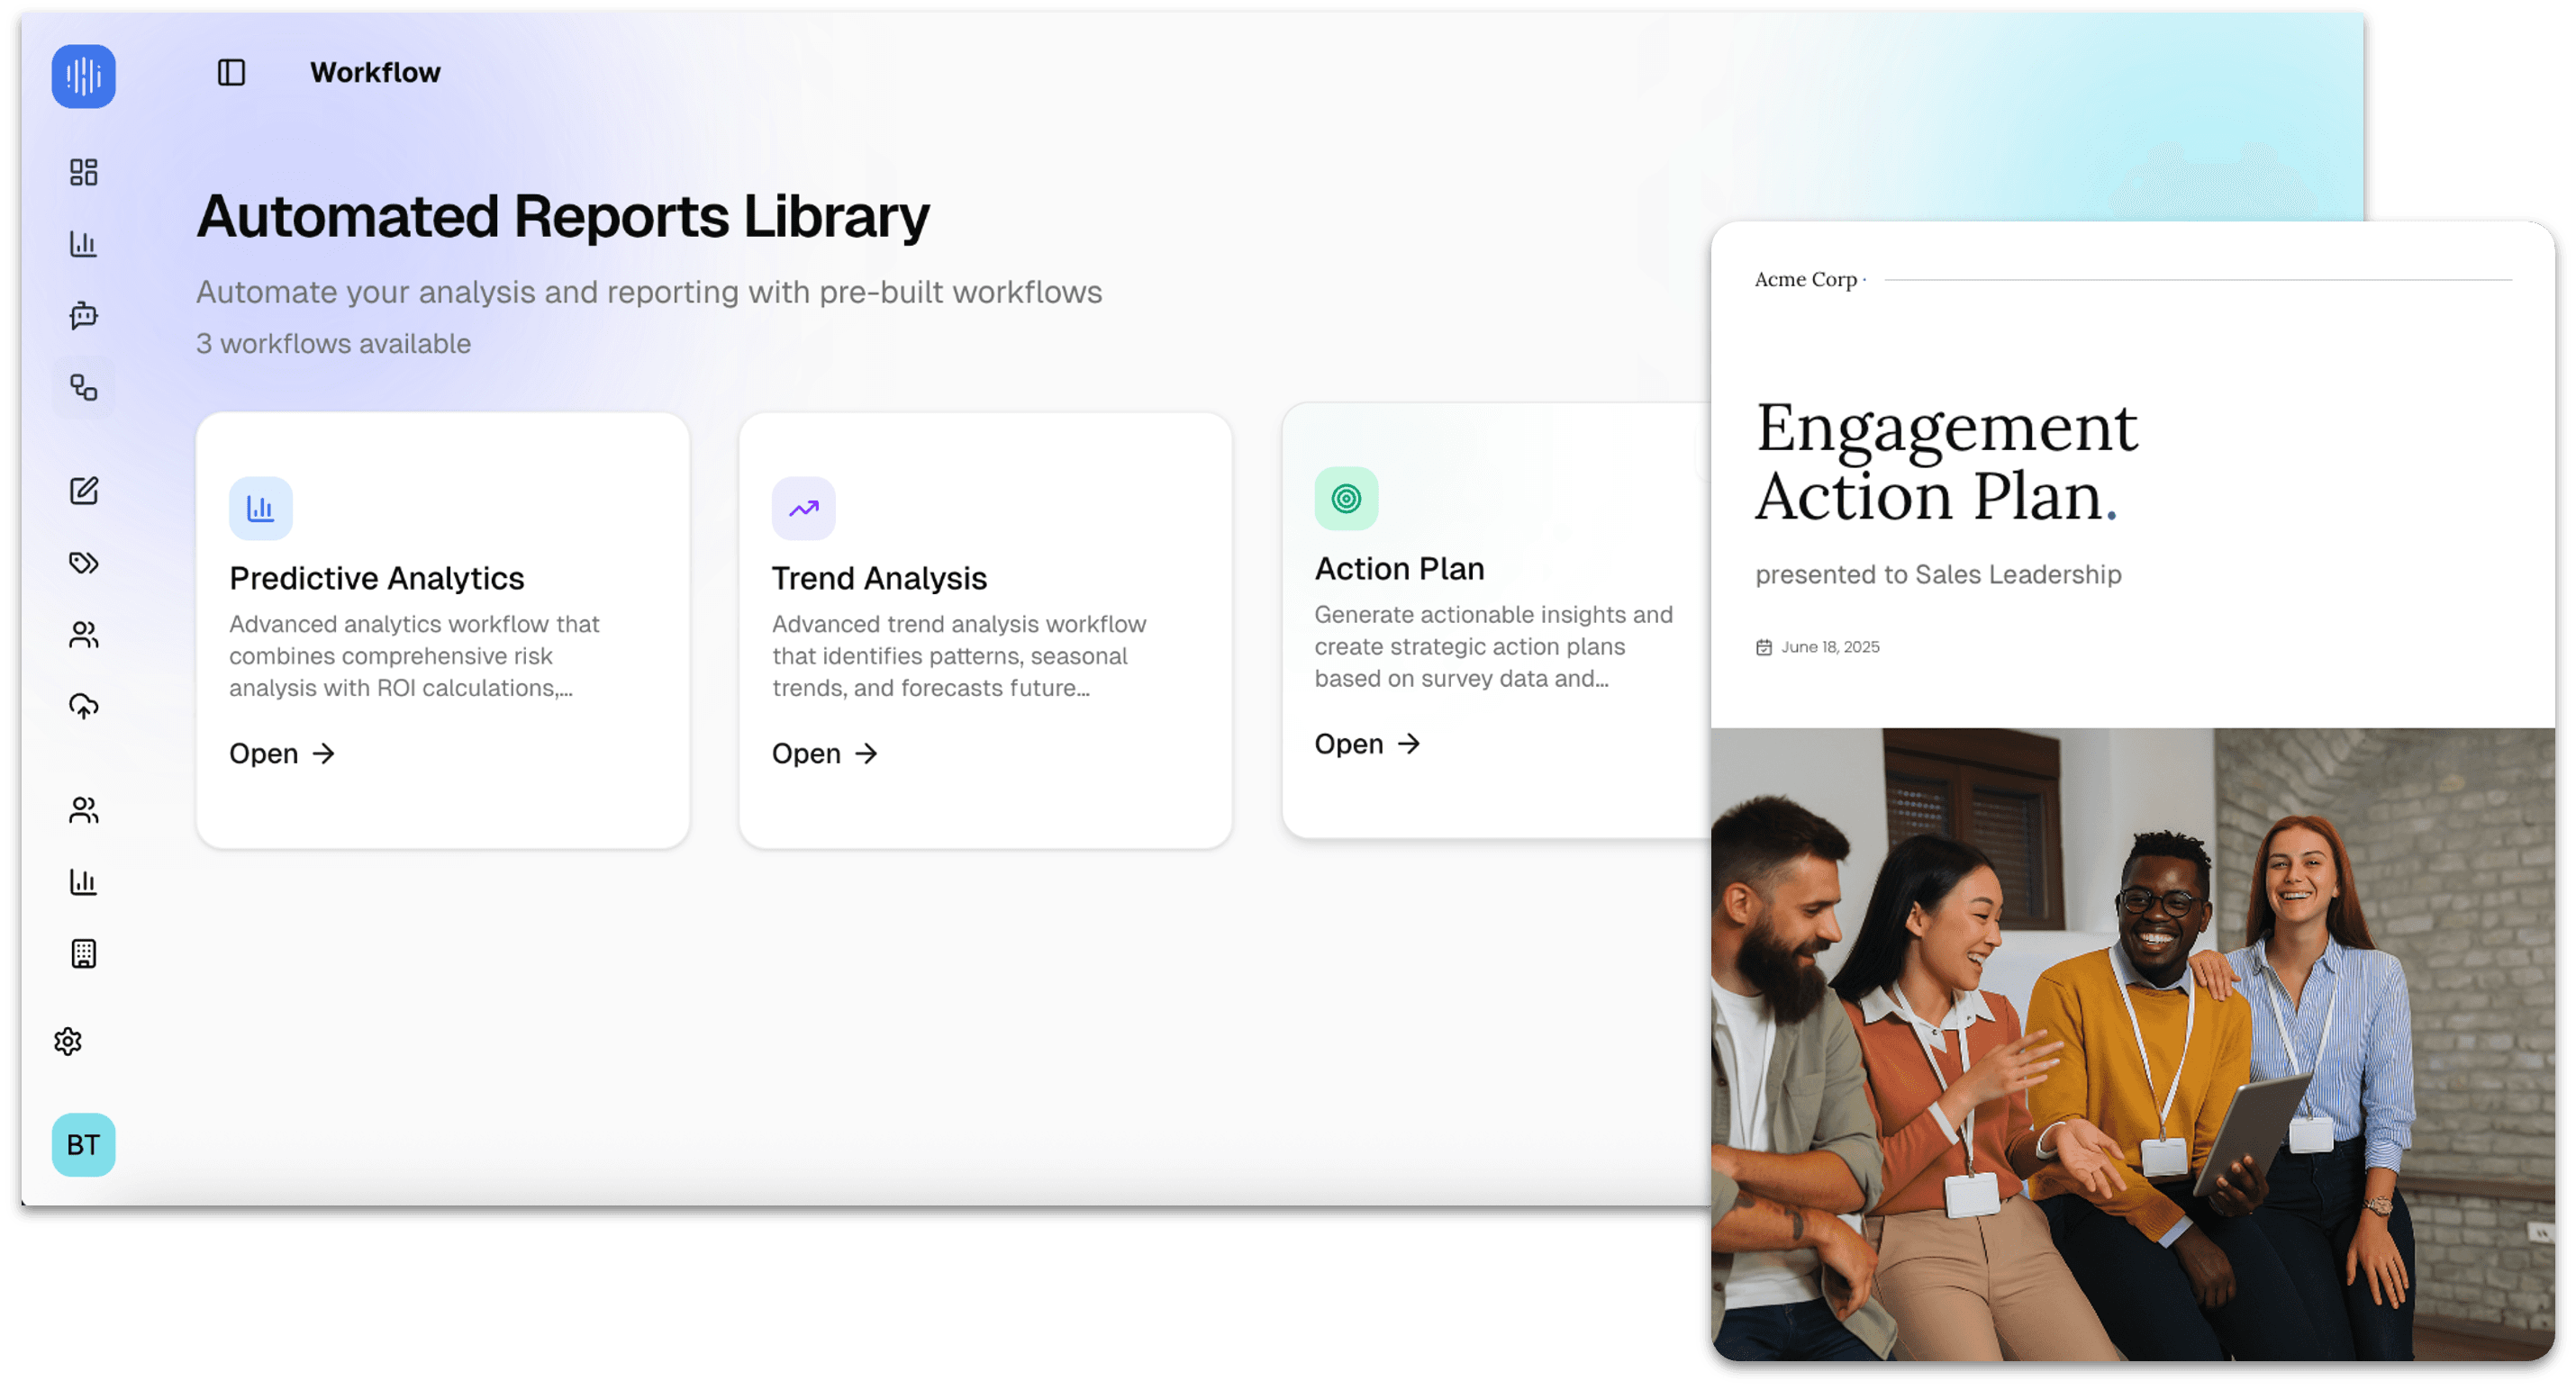This screenshot has height=1390, width=2576.
Task: Click the Engagement Action Plan report title
Action: [1945, 462]
